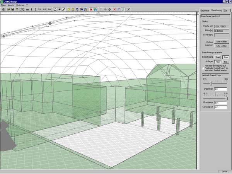Select the red X axis icon
This screenshot has height=174, width=232.
coord(114,9)
